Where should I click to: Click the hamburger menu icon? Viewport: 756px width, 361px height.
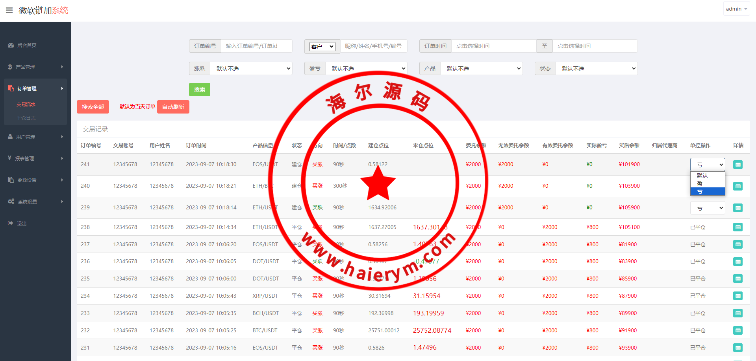[x=9, y=10]
